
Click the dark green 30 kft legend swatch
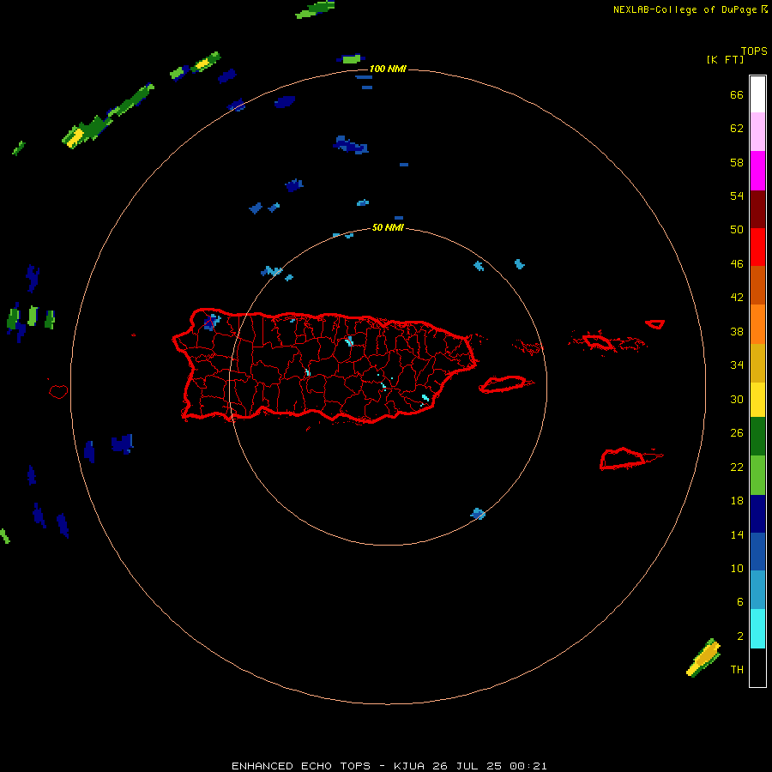757,437
